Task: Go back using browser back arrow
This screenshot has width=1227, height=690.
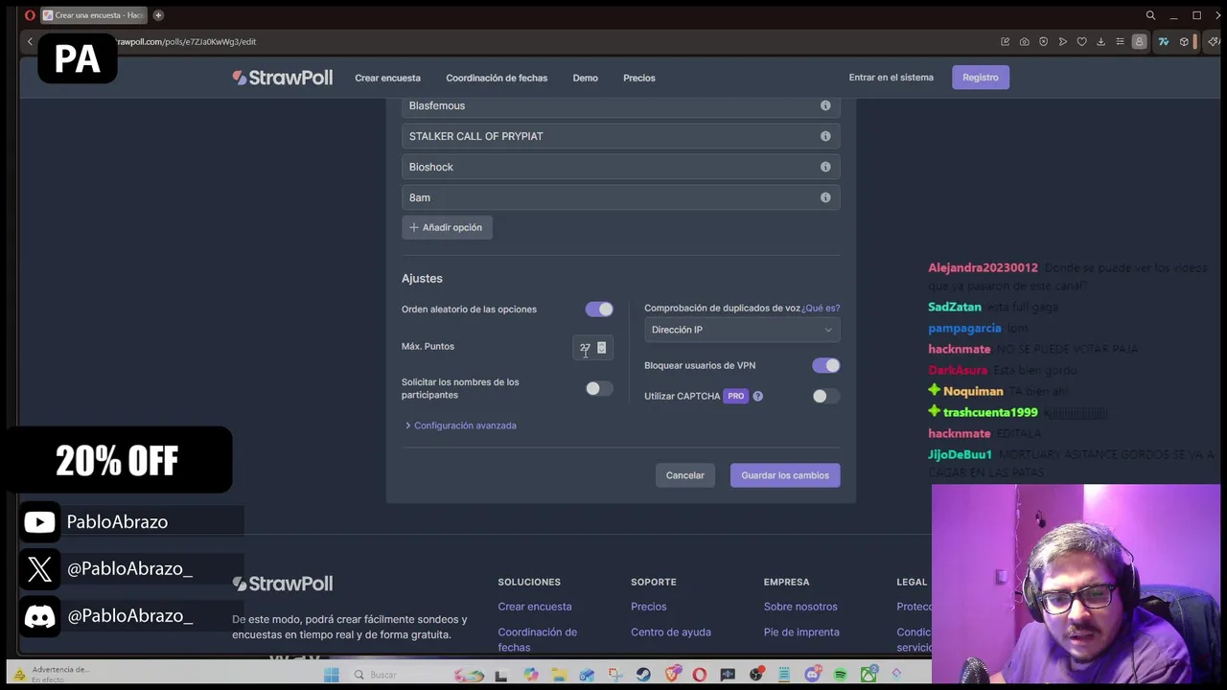Action: click(x=30, y=41)
